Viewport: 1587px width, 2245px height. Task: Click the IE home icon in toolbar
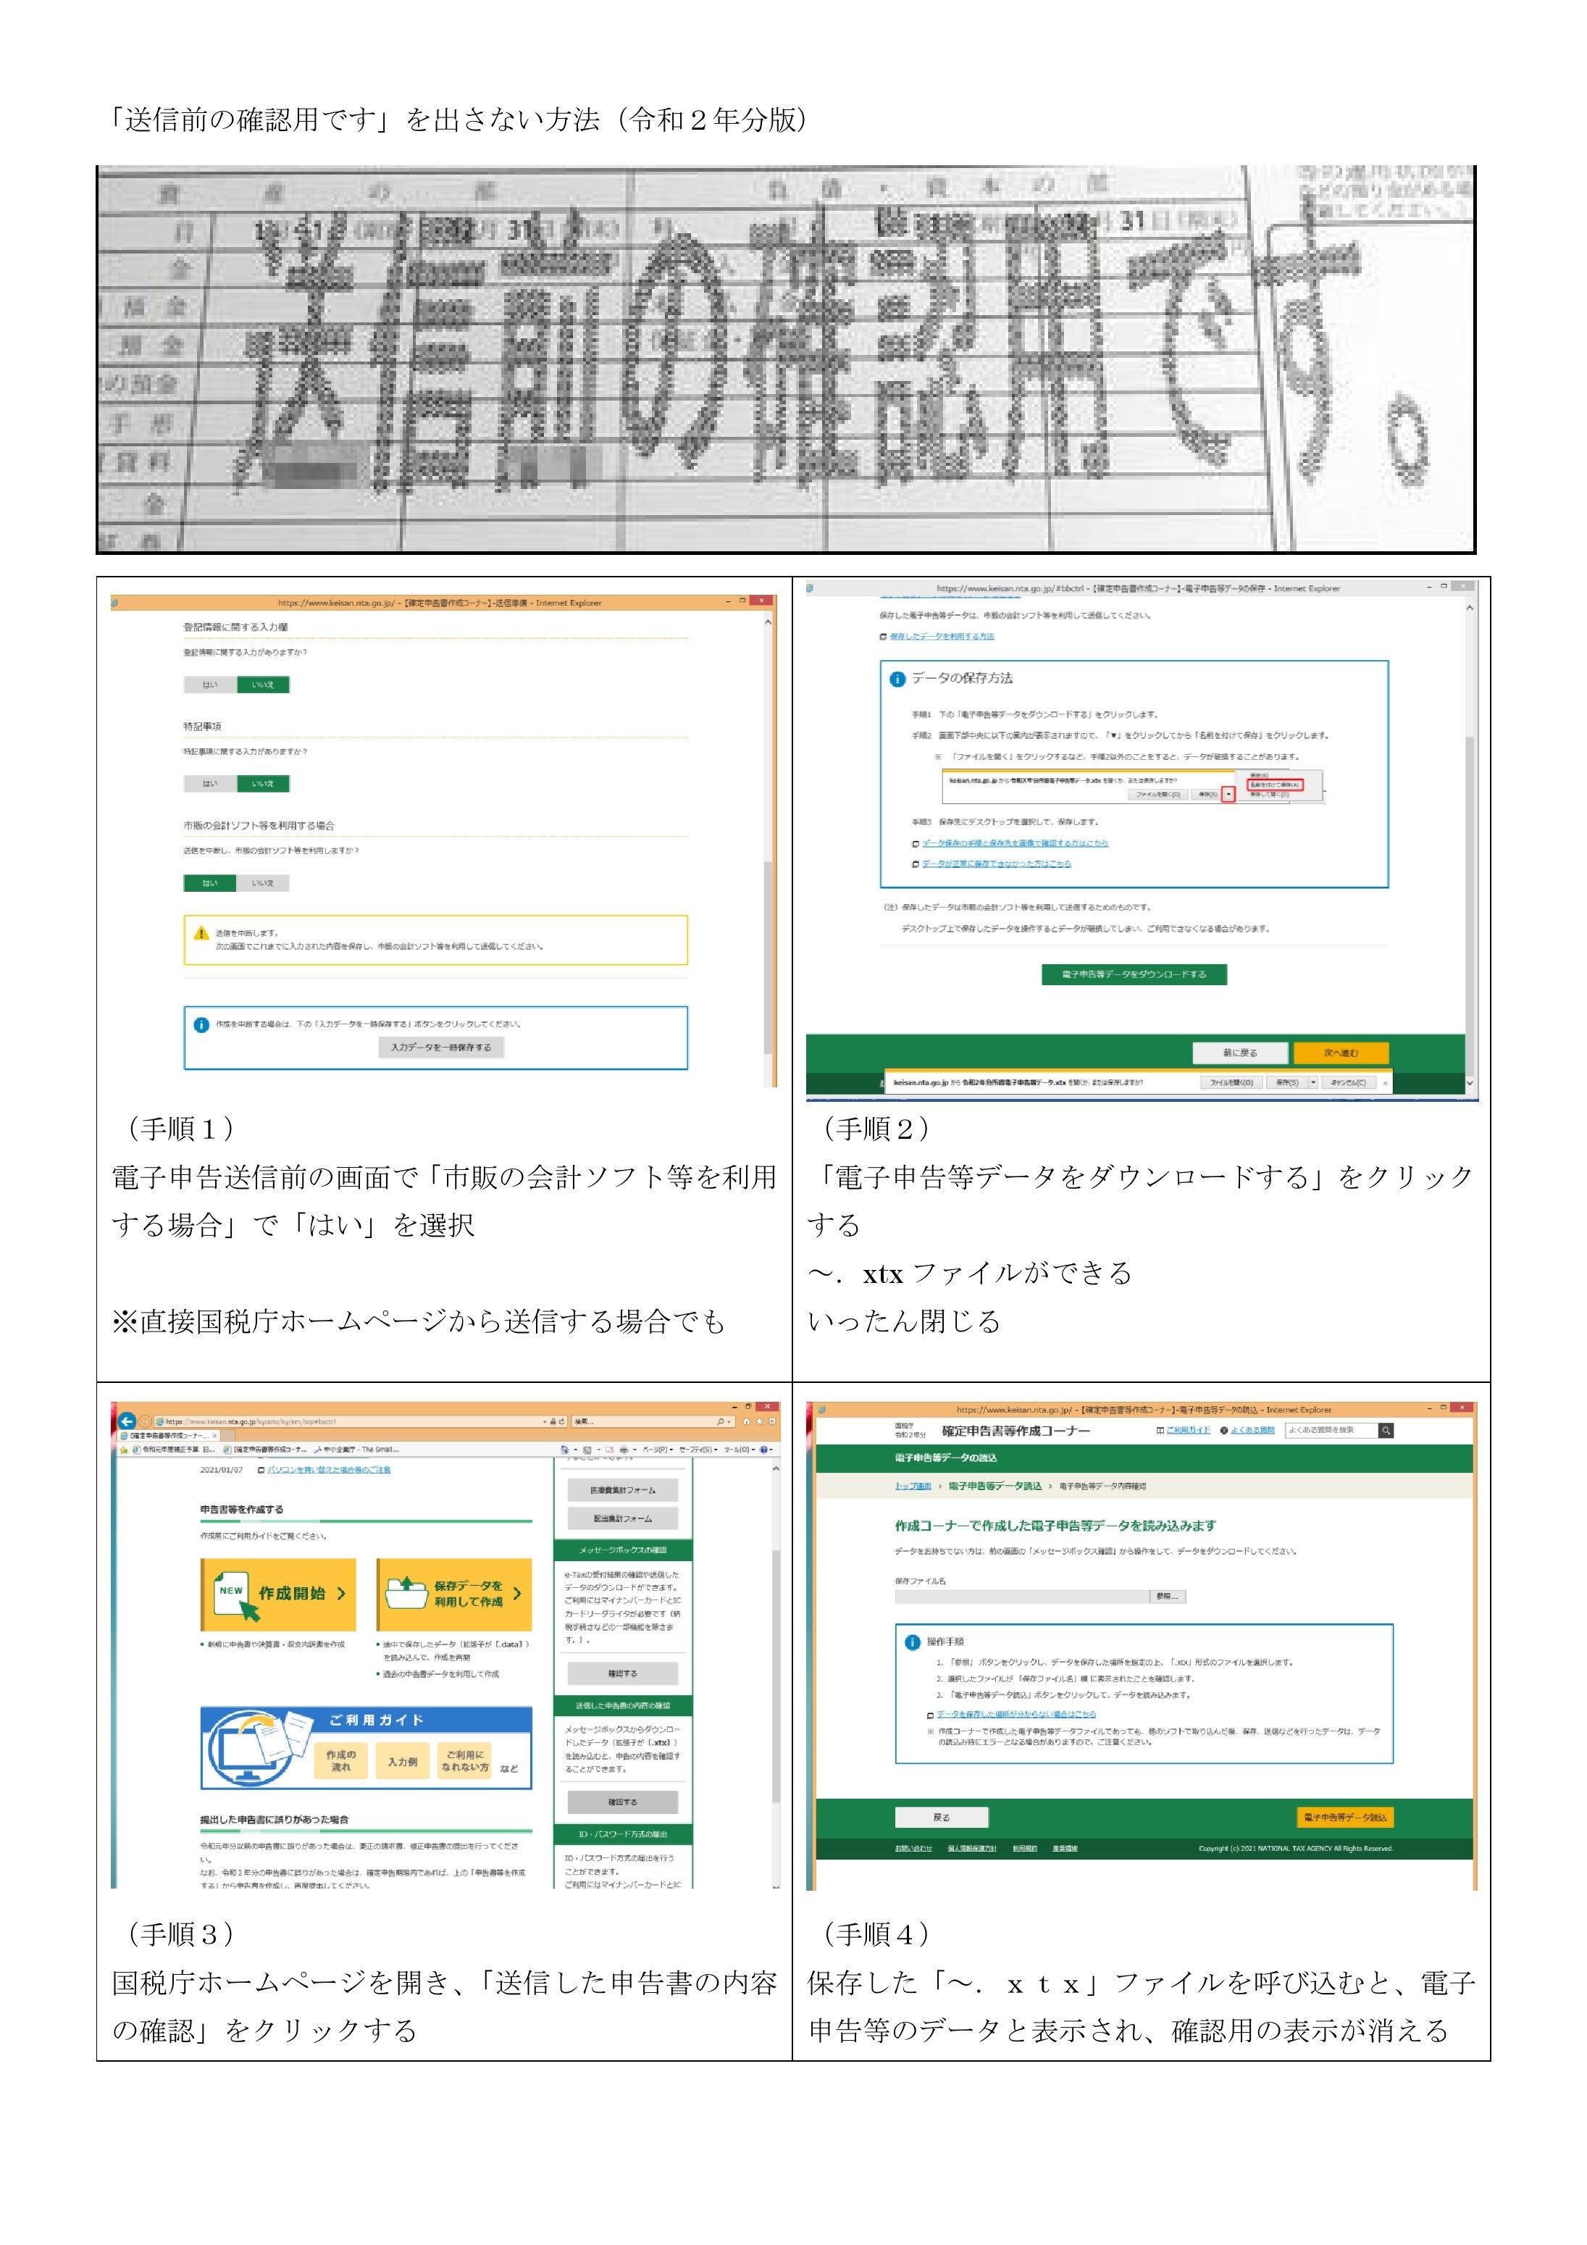pyautogui.click(x=746, y=1421)
